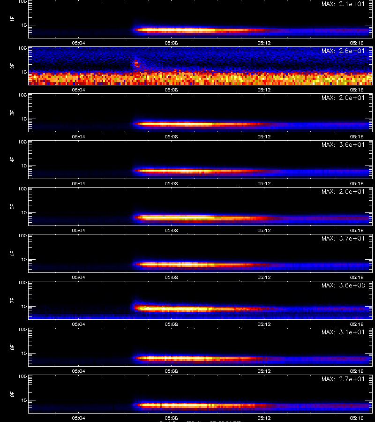Click the '100' y-axis label of panel 7F
This screenshot has width=375, height=422.
[22, 283]
